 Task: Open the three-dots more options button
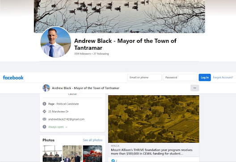click(195, 88)
